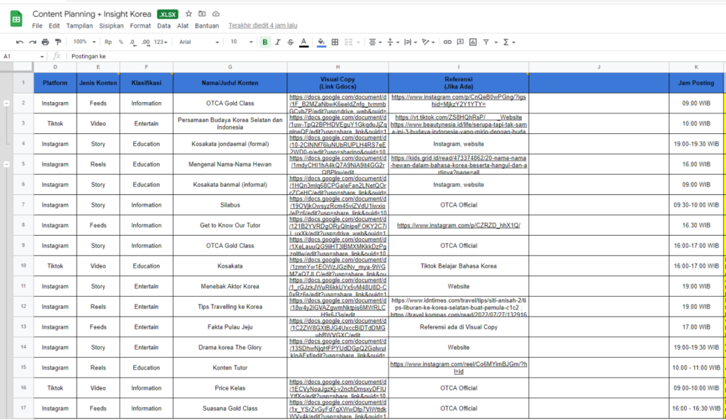Open the Tampilan menu
This screenshot has height=420, width=726.
(79, 26)
